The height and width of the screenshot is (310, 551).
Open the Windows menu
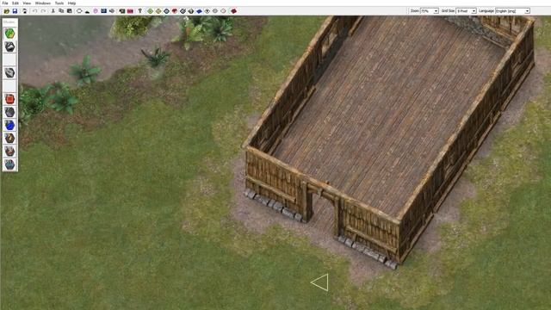[43, 3]
